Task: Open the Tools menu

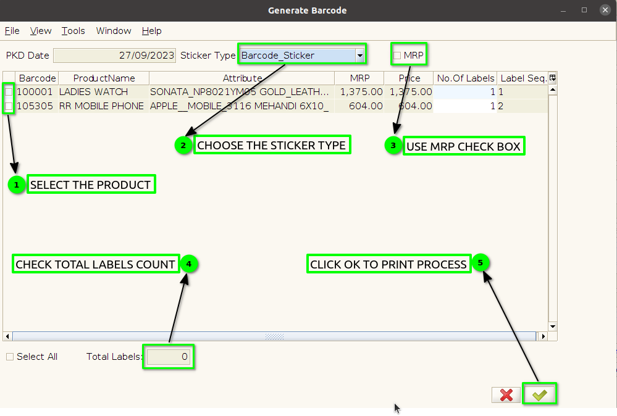Action: (73, 31)
